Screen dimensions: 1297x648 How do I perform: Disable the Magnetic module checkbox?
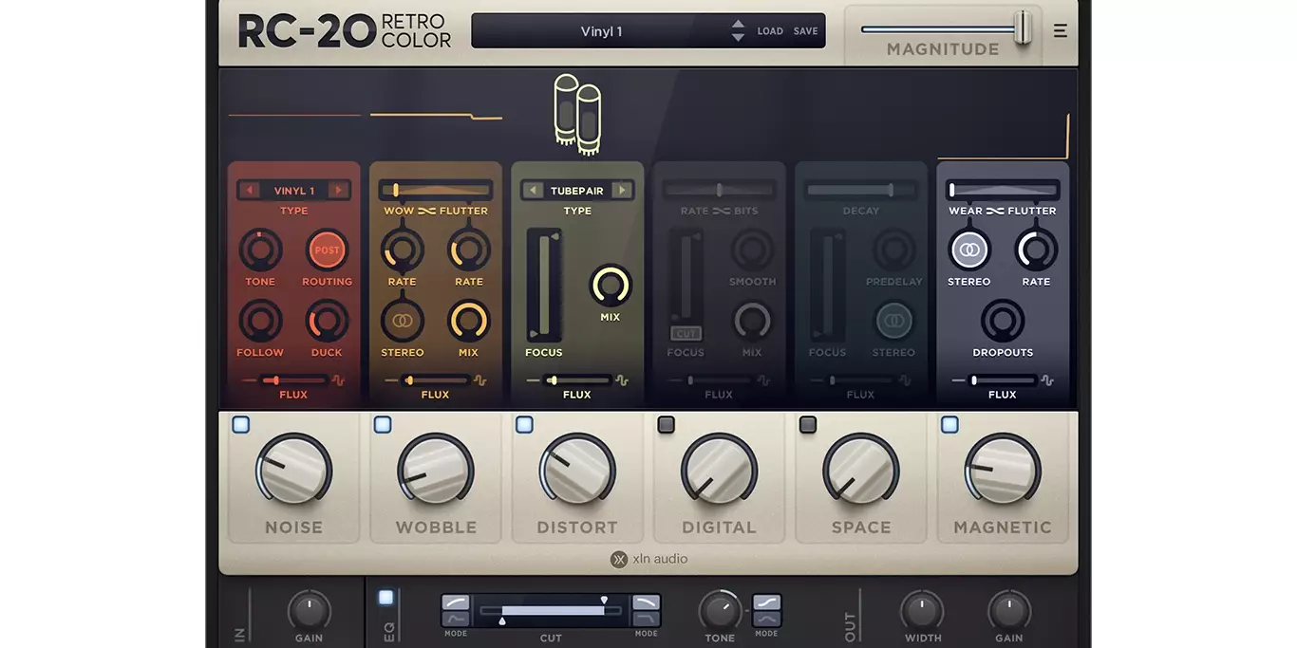(x=949, y=425)
